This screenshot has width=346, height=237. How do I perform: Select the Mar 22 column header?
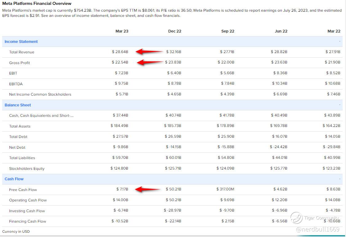[x=334, y=31]
